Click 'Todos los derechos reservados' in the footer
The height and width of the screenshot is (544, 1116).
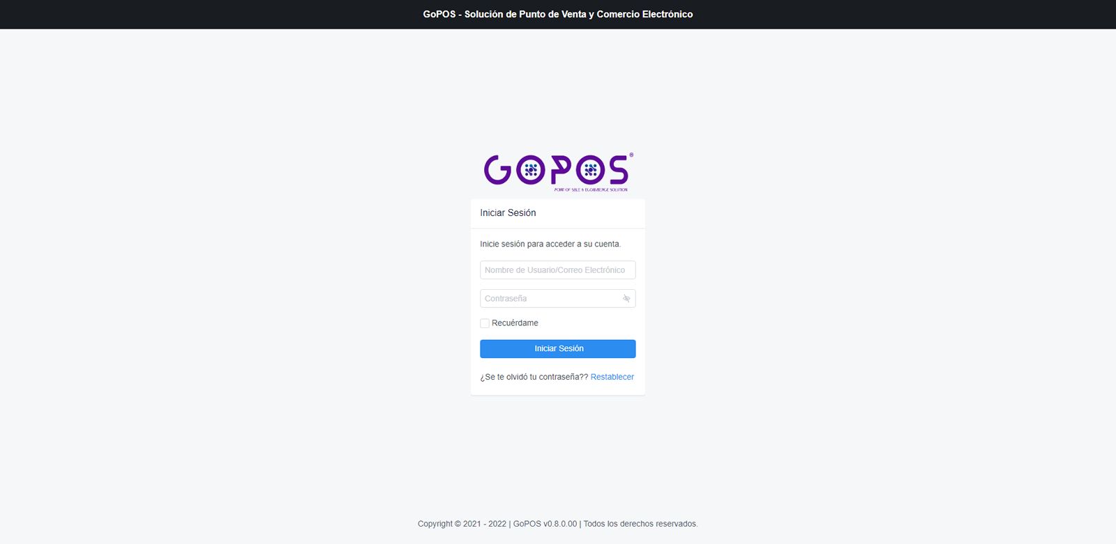[x=640, y=524]
